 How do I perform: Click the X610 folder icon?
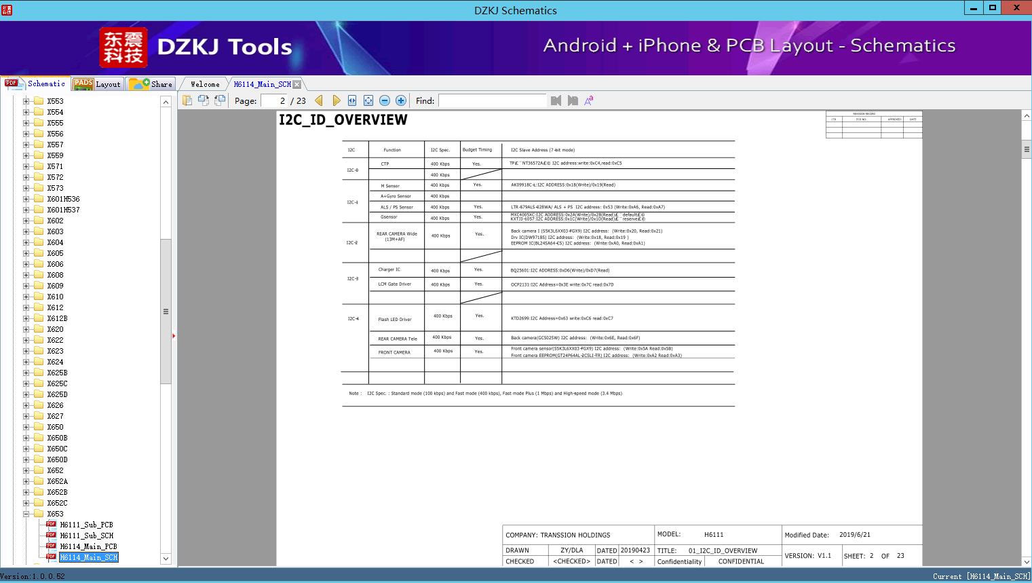[x=39, y=297]
